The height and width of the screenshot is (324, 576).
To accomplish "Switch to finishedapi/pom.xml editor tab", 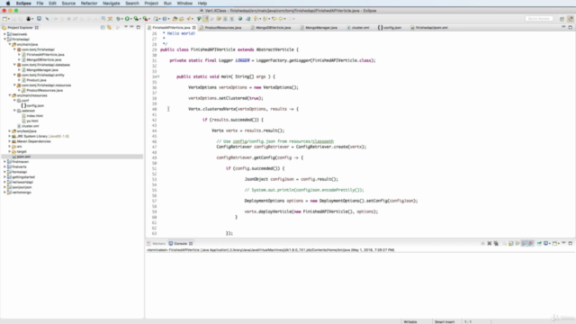I will tap(431, 28).
